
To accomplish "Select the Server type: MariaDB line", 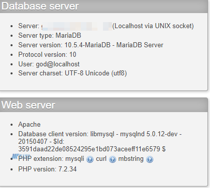I will click(x=50, y=36).
